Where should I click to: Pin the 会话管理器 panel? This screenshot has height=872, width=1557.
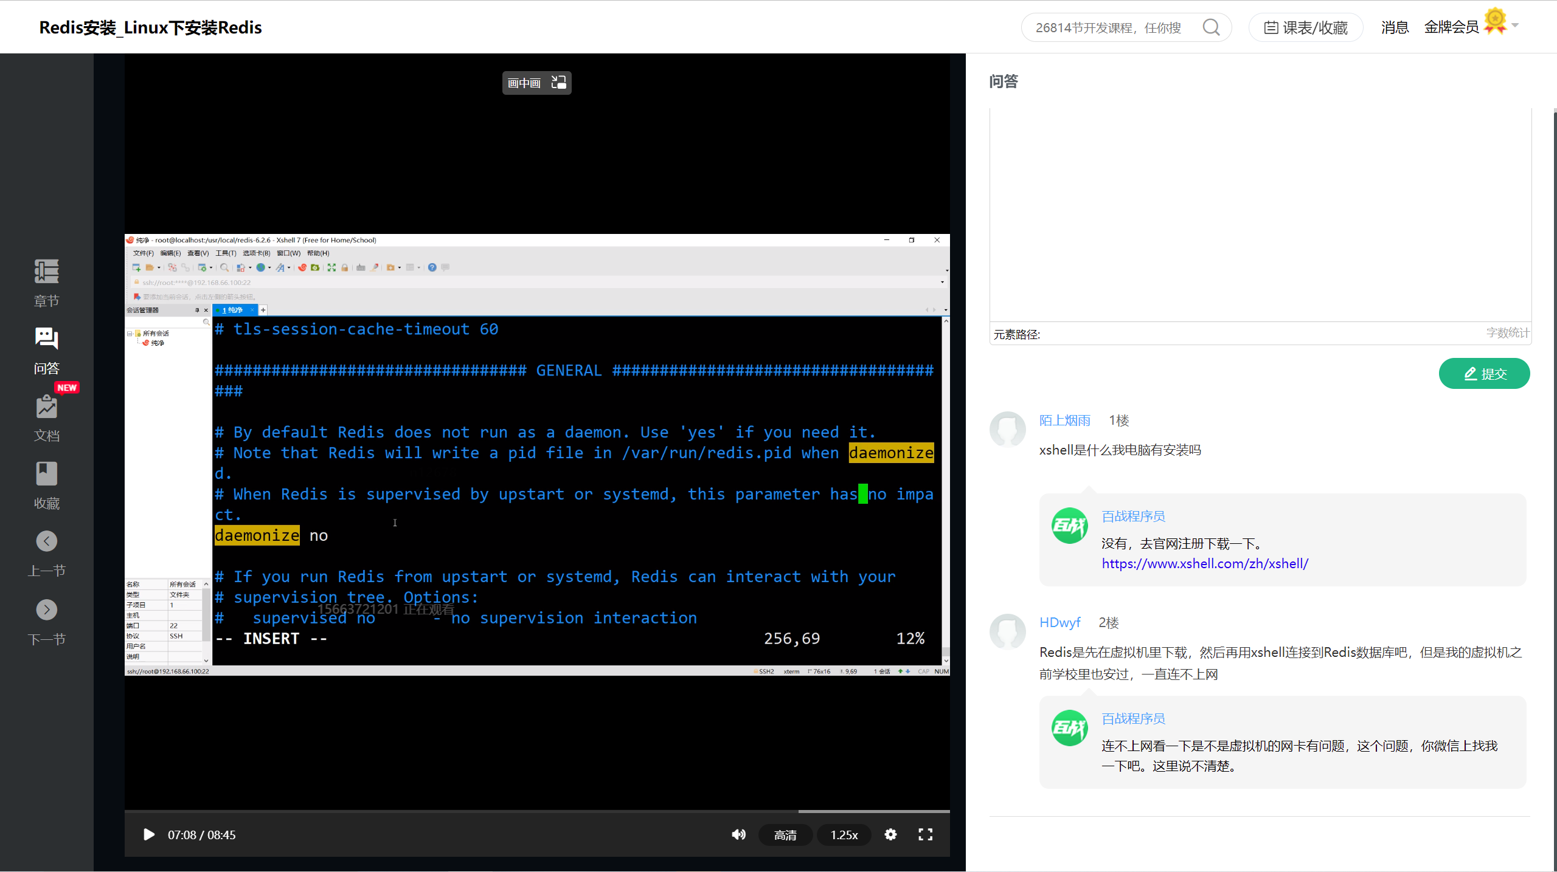(x=196, y=310)
